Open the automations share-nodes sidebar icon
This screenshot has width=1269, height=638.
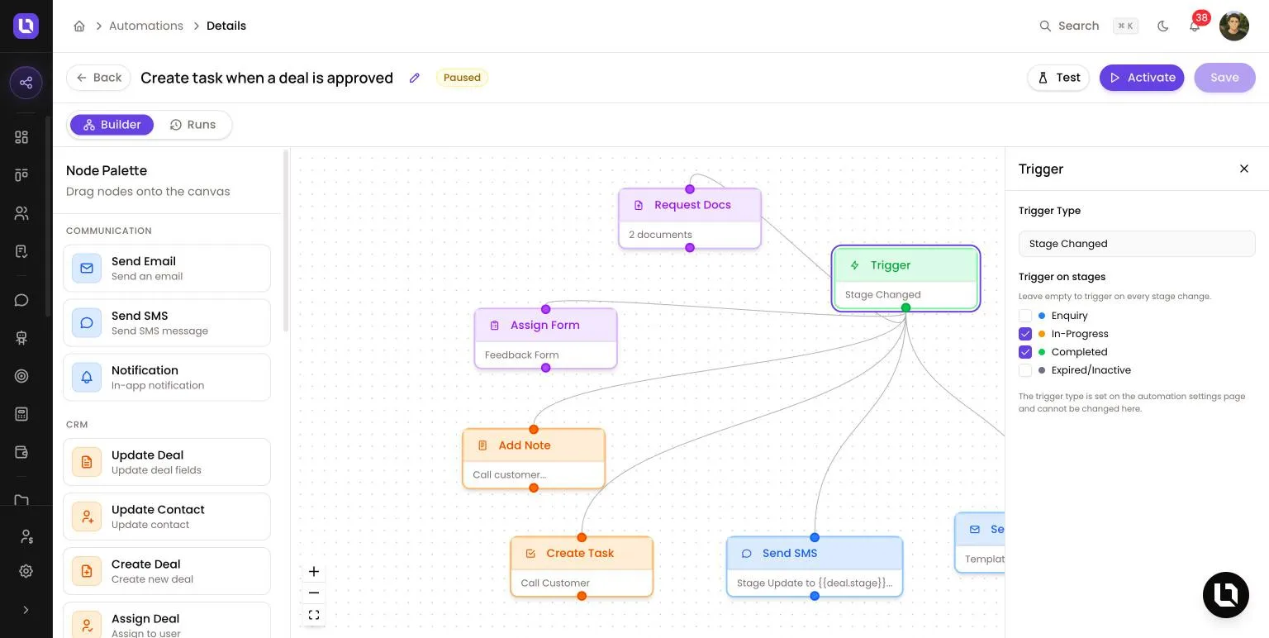[26, 83]
